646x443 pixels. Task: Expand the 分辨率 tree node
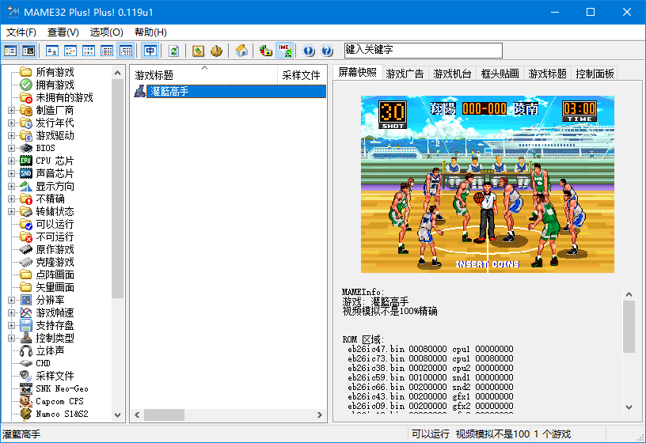pyautogui.click(x=11, y=300)
